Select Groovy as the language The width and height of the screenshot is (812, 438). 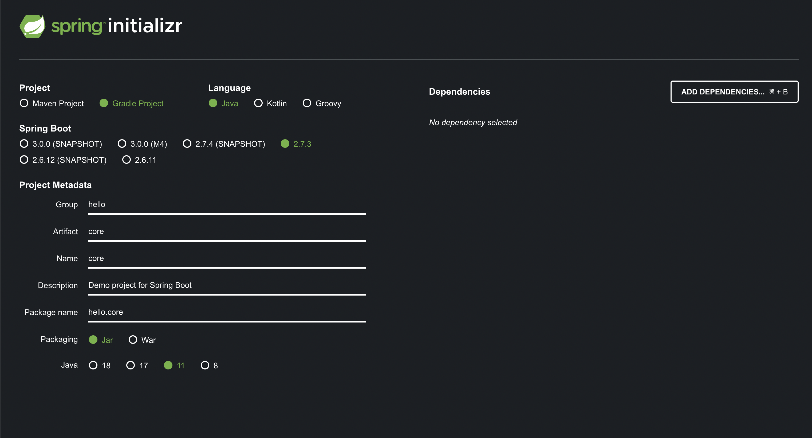[x=307, y=103]
